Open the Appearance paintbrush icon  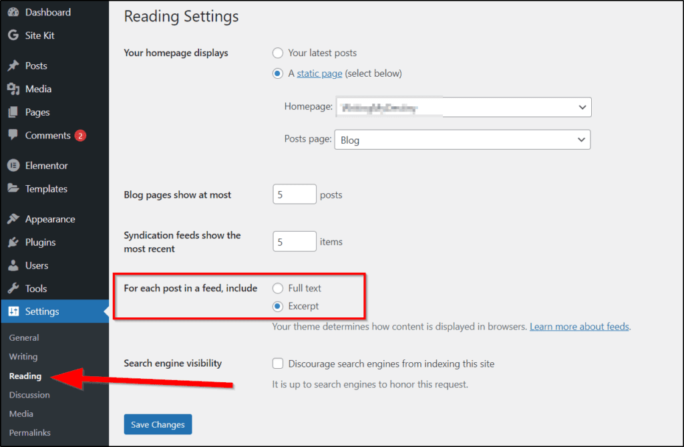tap(13, 218)
